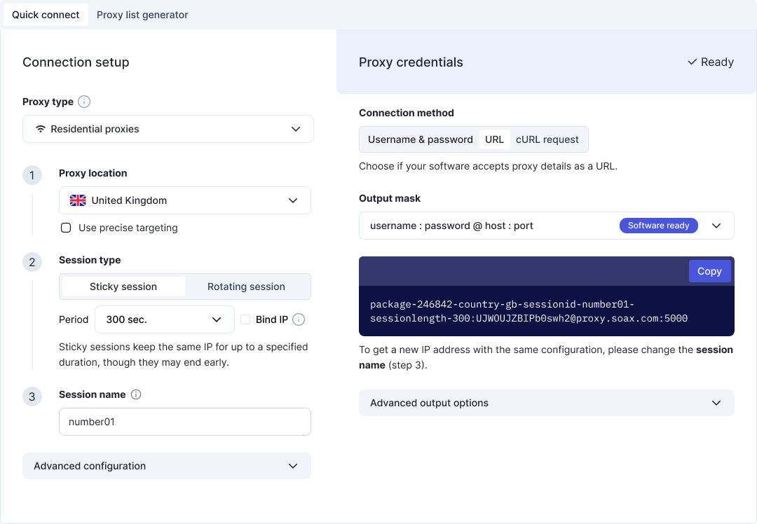Click the Copy button on the proxy string
The image size is (757, 524).
click(709, 271)
